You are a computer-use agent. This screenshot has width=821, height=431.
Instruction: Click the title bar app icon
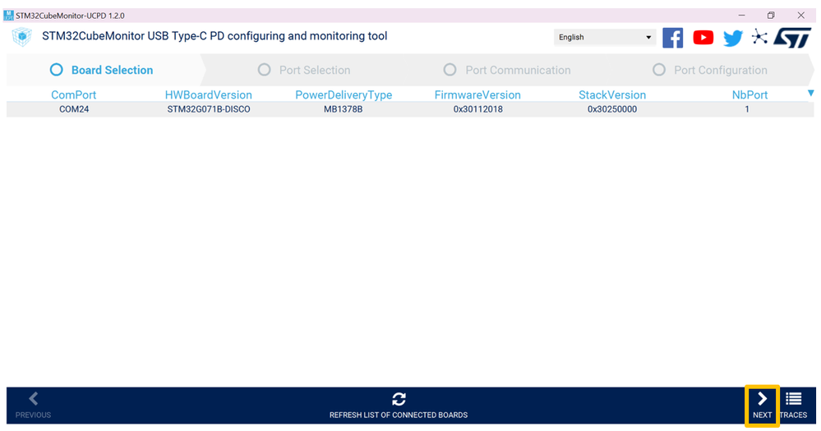[x=8, y=15]
